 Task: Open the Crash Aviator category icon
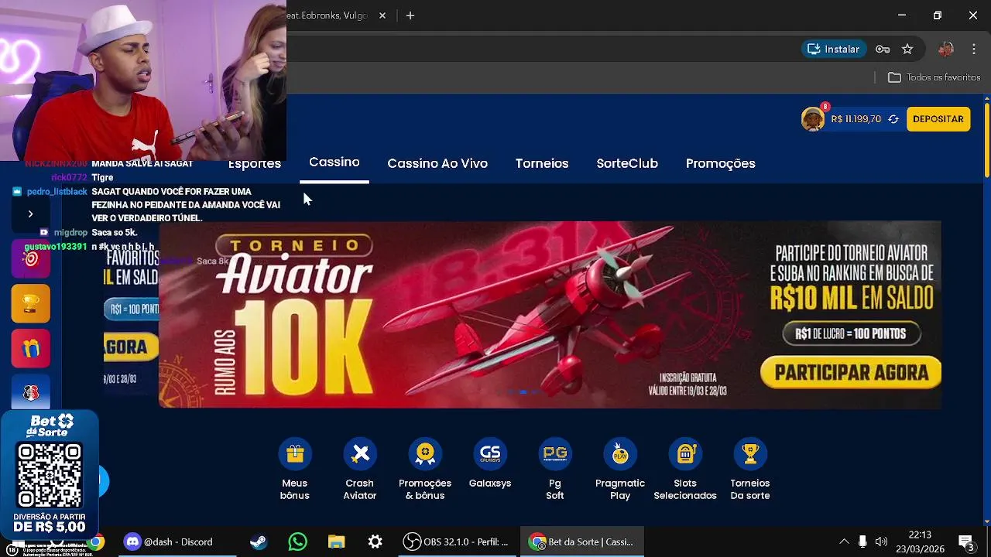pos(360,454)
